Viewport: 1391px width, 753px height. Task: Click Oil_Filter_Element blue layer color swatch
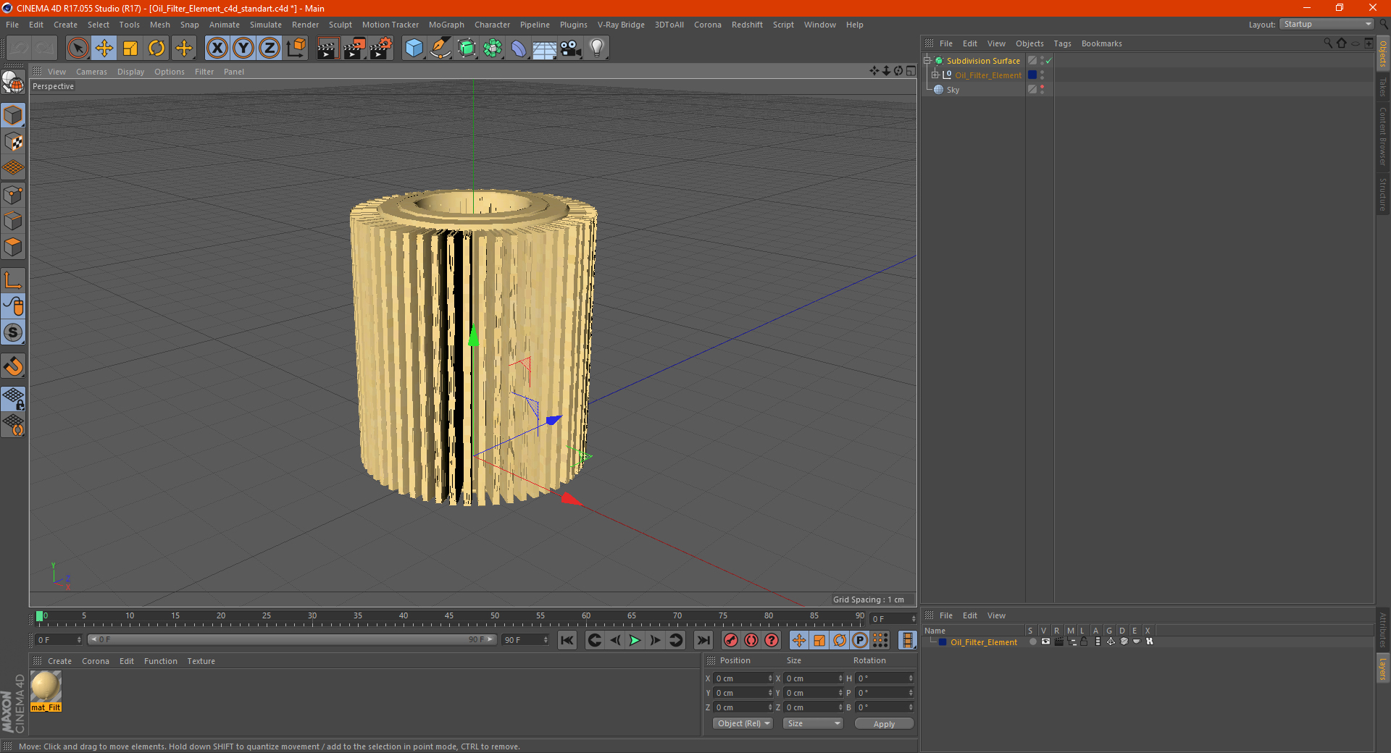pyautogui.click(x=1032, y=75)
